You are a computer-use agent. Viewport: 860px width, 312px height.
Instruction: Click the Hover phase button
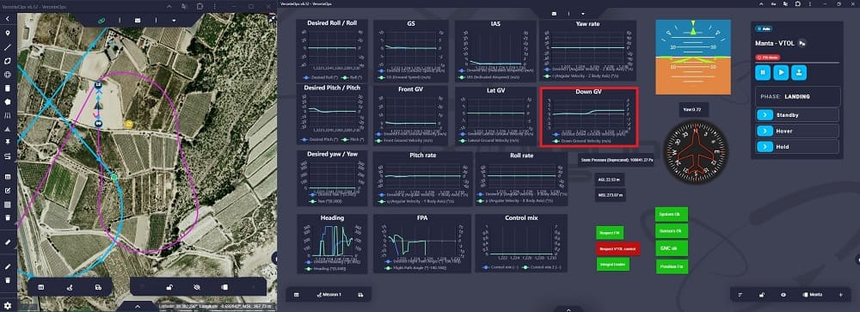[797, 131]
